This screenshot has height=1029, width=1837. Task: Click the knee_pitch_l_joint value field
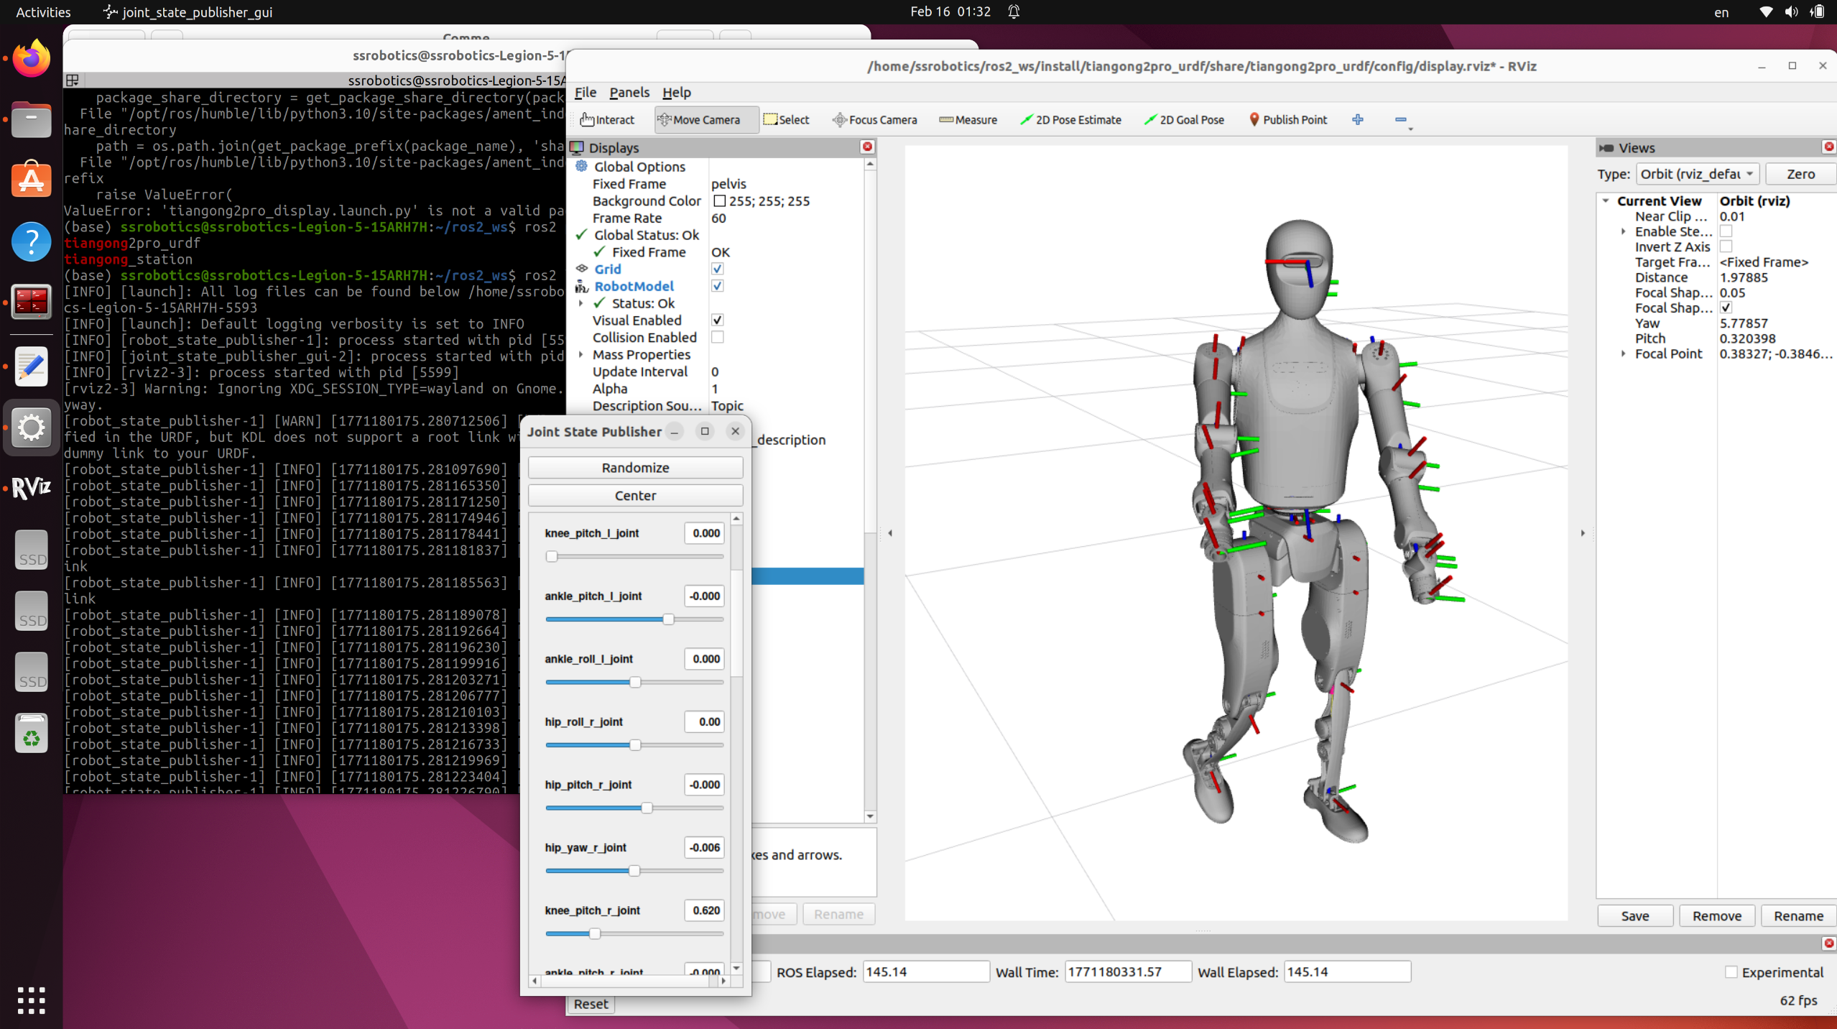(x=704, y=533)
